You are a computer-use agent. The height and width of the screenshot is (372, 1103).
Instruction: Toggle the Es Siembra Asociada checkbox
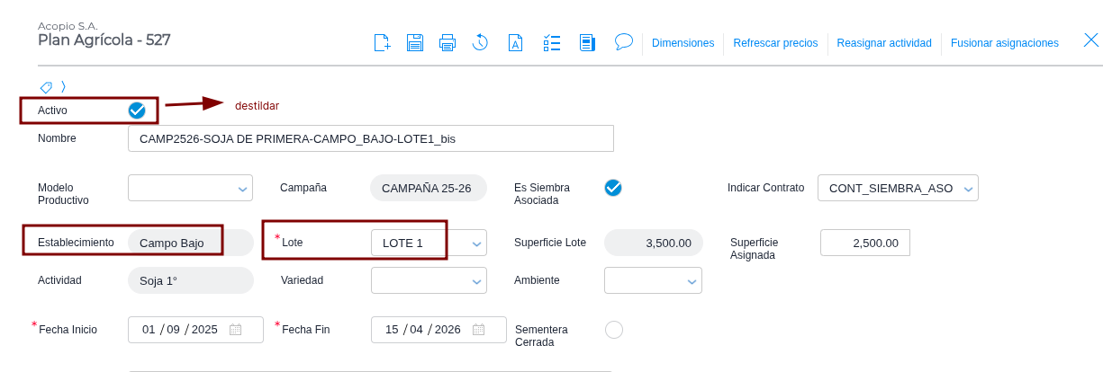[613, 188]
